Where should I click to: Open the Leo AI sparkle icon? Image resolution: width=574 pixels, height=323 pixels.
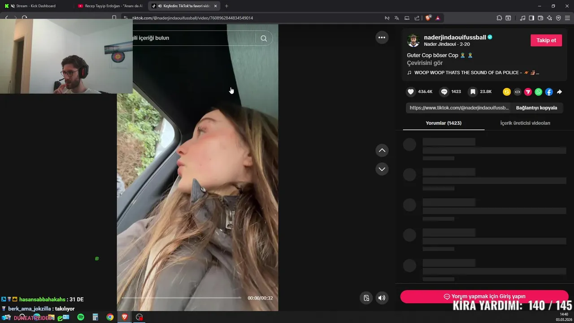549,18
